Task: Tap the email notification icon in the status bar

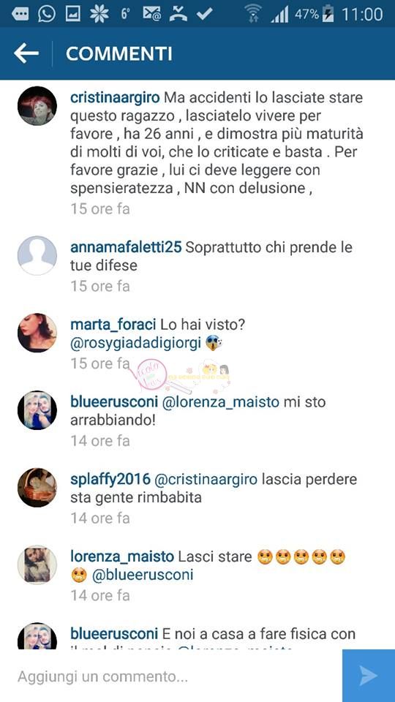Action: pyautogui.click(x=152, y=14)
